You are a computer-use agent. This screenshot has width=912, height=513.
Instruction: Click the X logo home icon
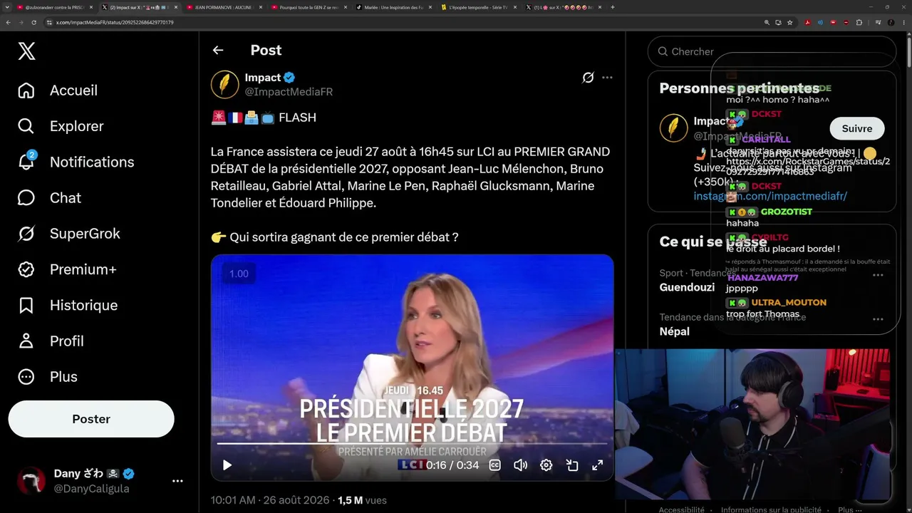coord(26,51)
